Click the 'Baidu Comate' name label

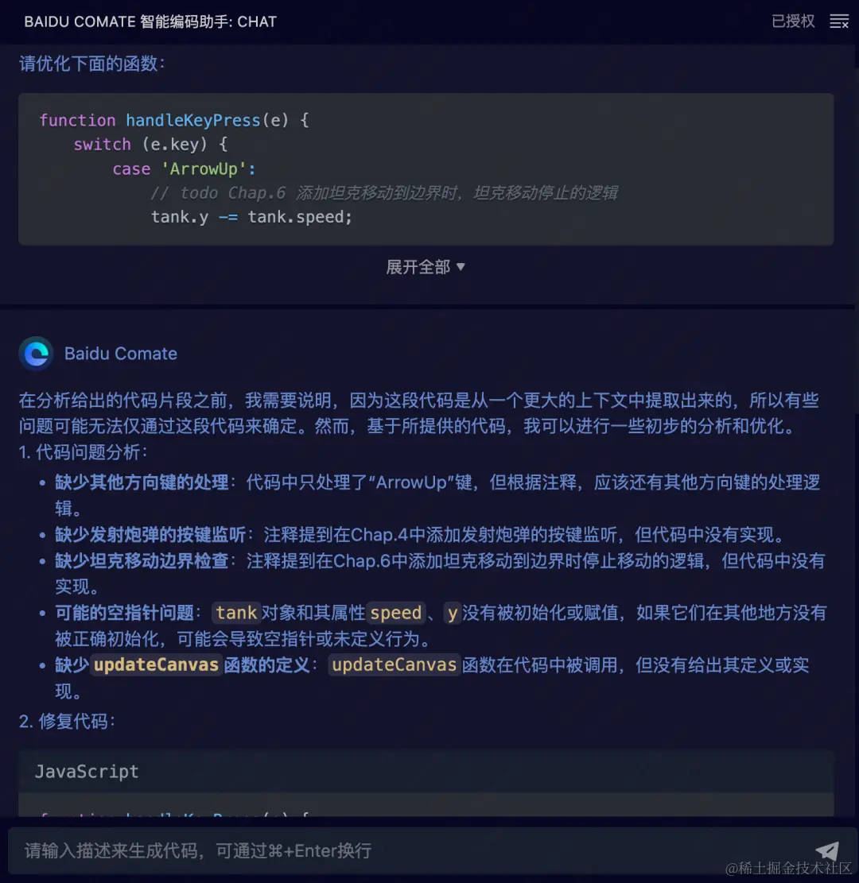point(120,353)
